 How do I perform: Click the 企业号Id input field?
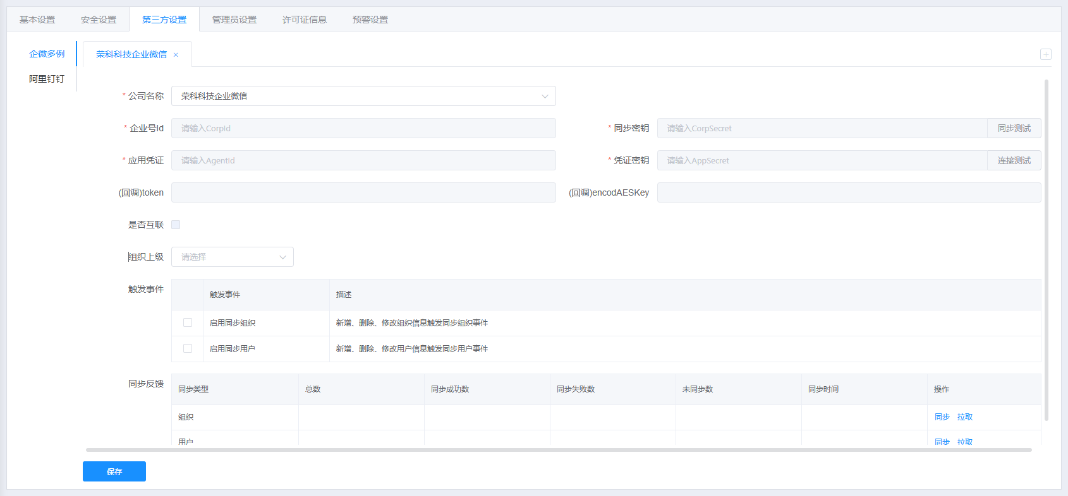[363, 128]
